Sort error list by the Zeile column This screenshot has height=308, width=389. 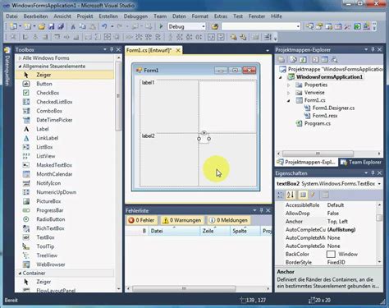pos(215,231)
